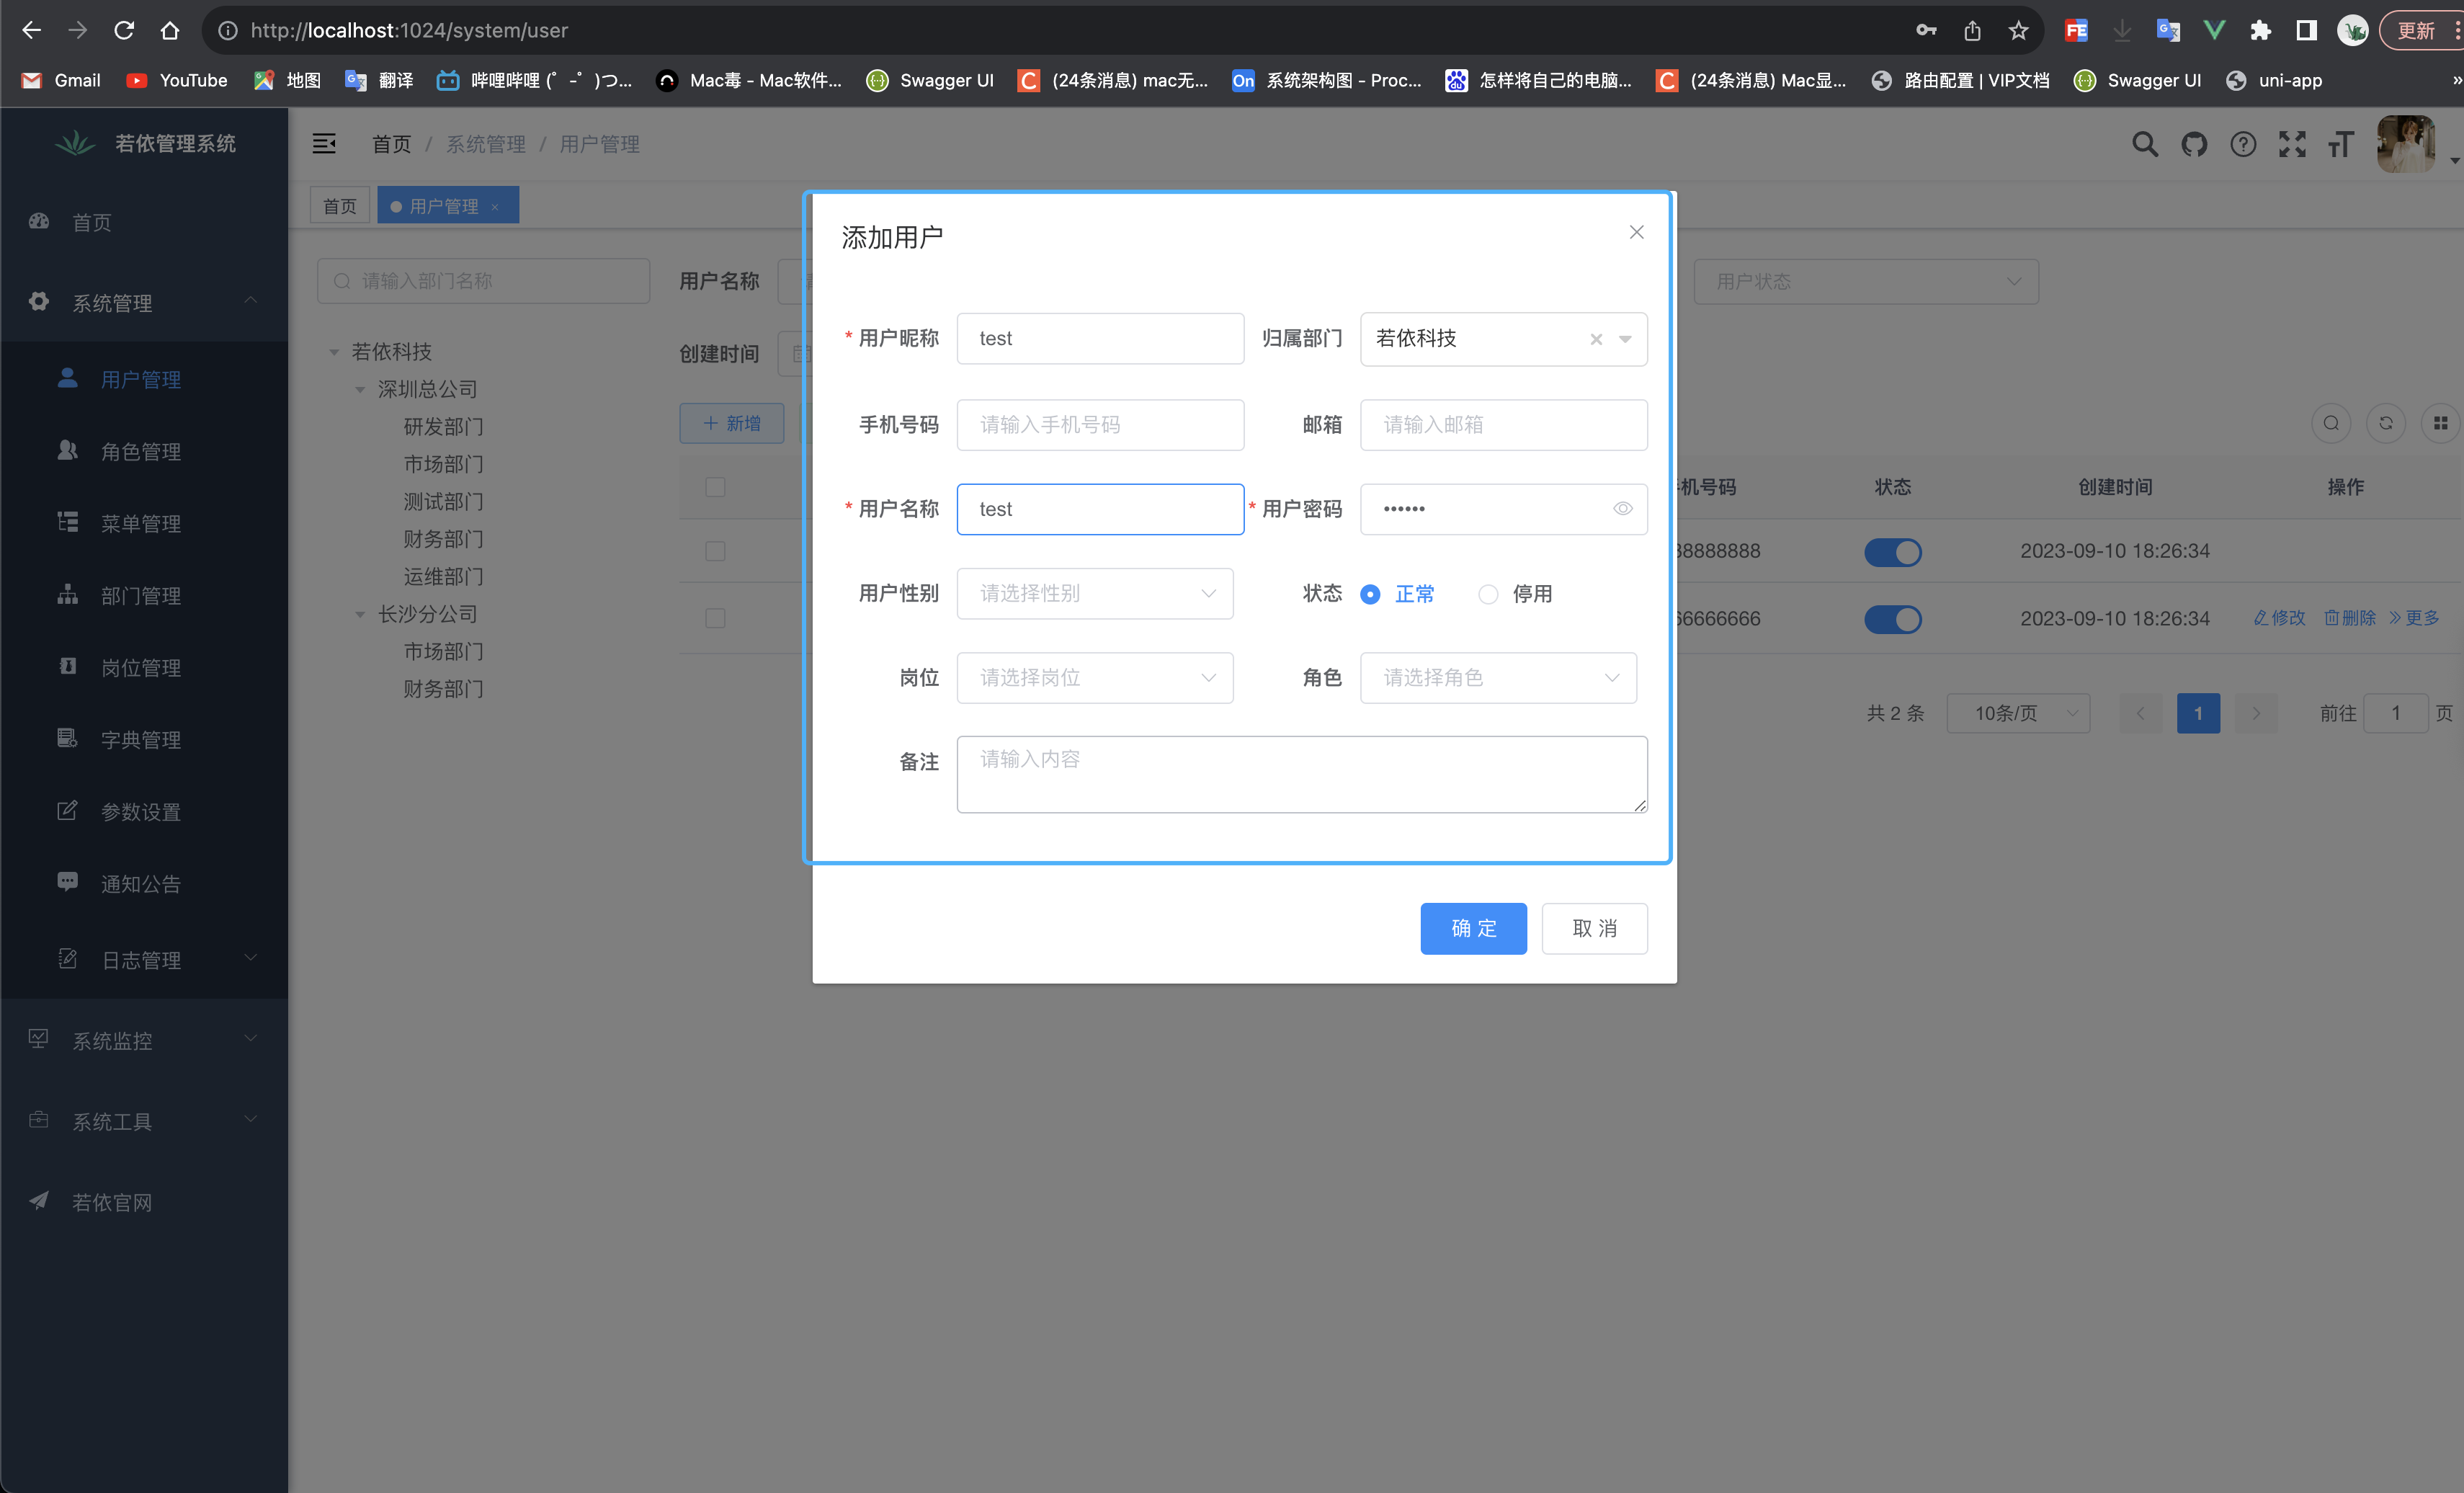This screenshot has height=1493, width=2464.
Task: Open the 岗位 post dropdown
Action: coord(1094,678)
